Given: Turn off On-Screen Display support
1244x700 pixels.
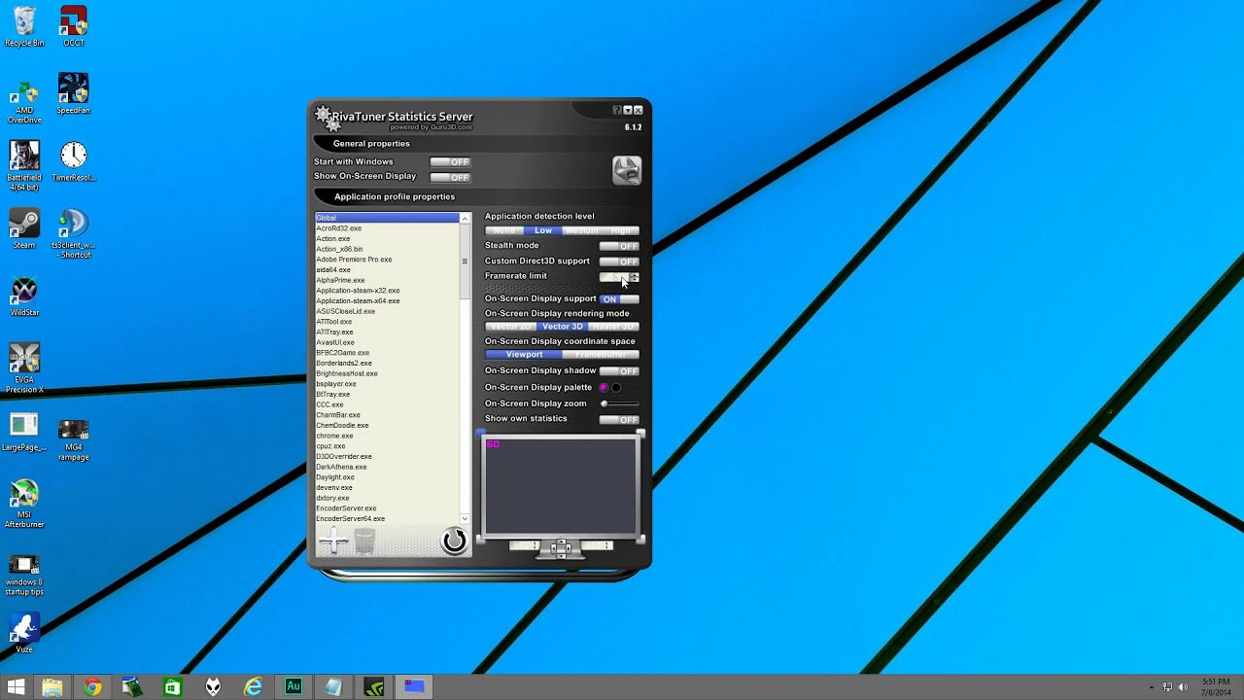Looking at the screenshot, I should coord(619,299).
